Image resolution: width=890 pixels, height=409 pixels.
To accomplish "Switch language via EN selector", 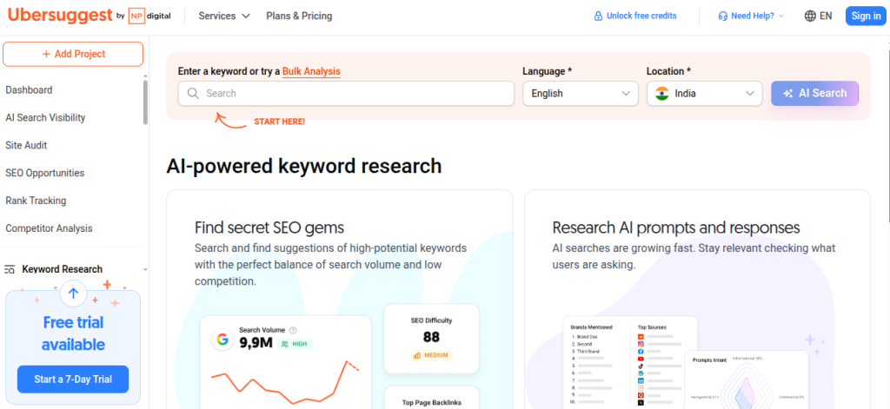I will [x=819, y=16].
